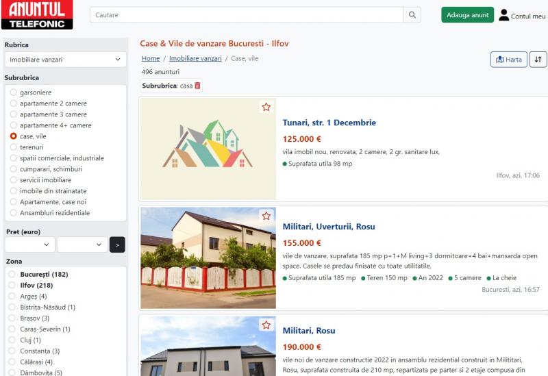Open the maximum price dropdown

[x=82, y=245]
